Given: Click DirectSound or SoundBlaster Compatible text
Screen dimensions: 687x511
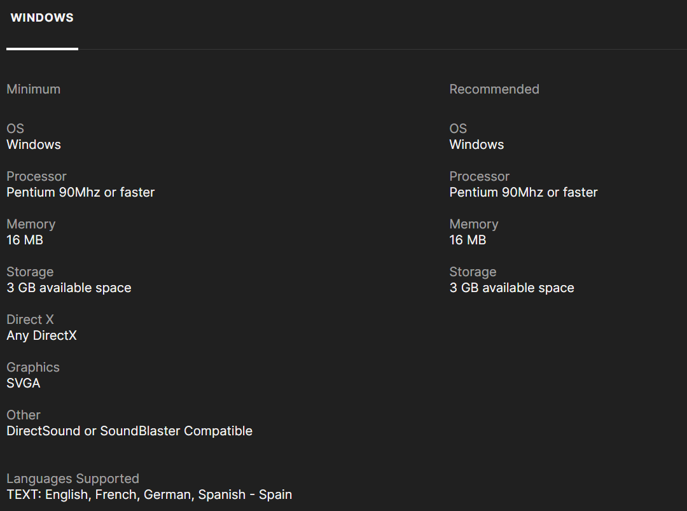Looking at the screenshot, I should (129, 431).
